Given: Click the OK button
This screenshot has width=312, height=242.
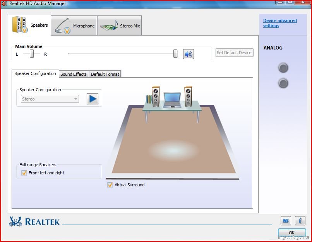Looking at the screenshot, I should pos(292,232).
